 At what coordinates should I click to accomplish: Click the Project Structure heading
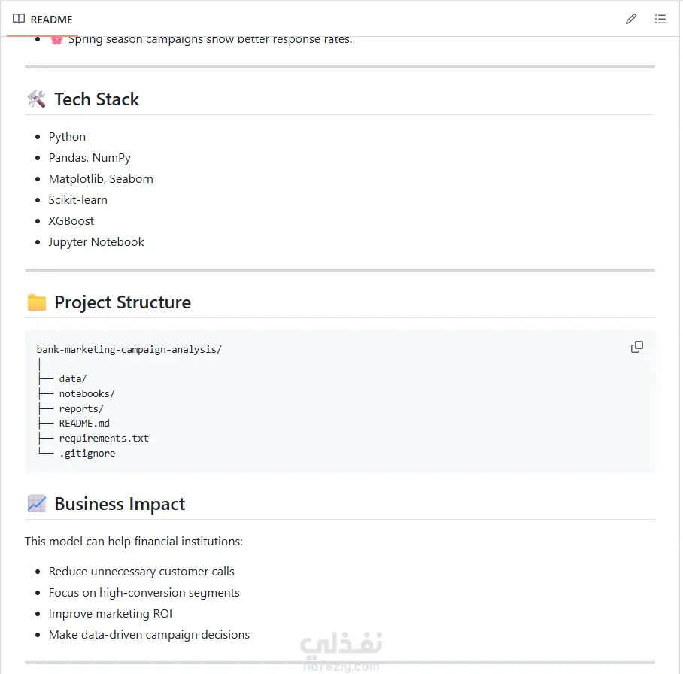point(123,302)
